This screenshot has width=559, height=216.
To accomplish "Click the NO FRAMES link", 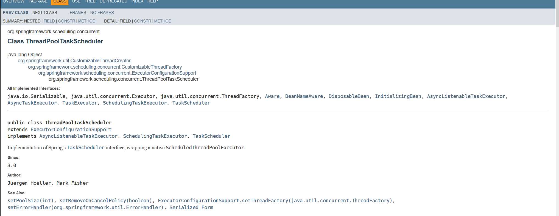I will point(102,13).
